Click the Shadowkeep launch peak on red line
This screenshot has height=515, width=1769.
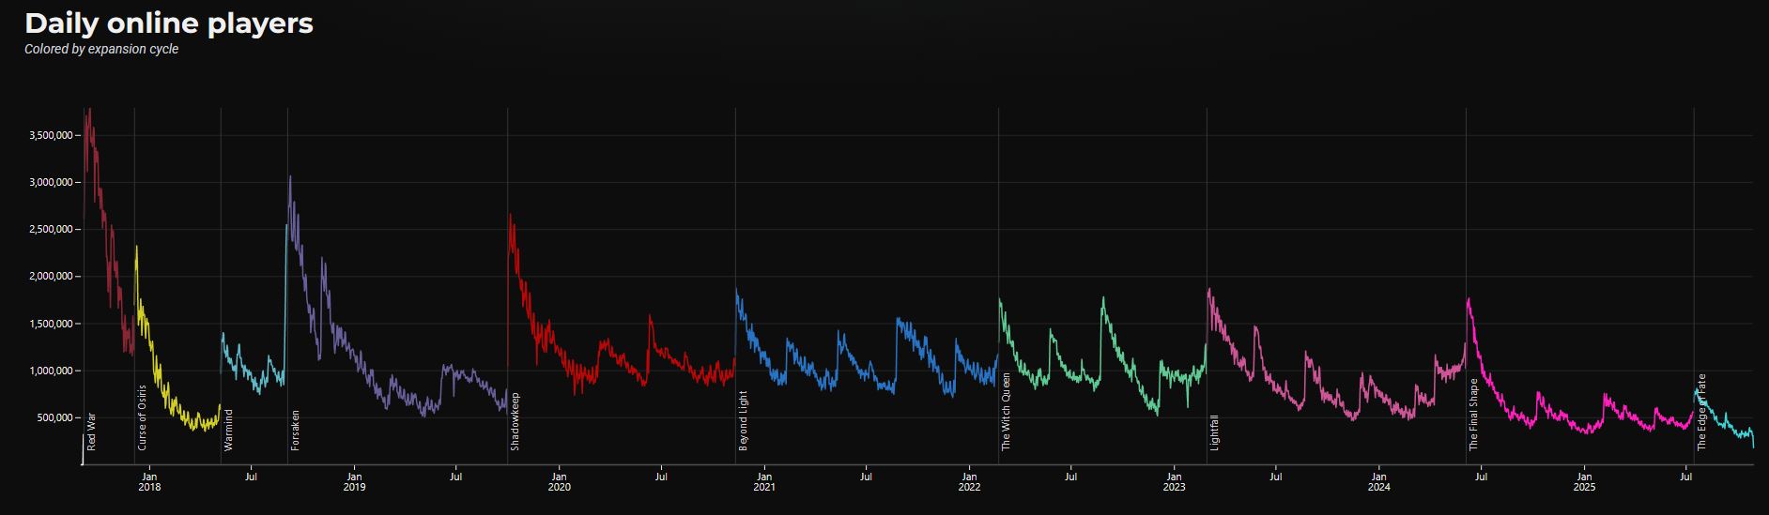[510, 215]
